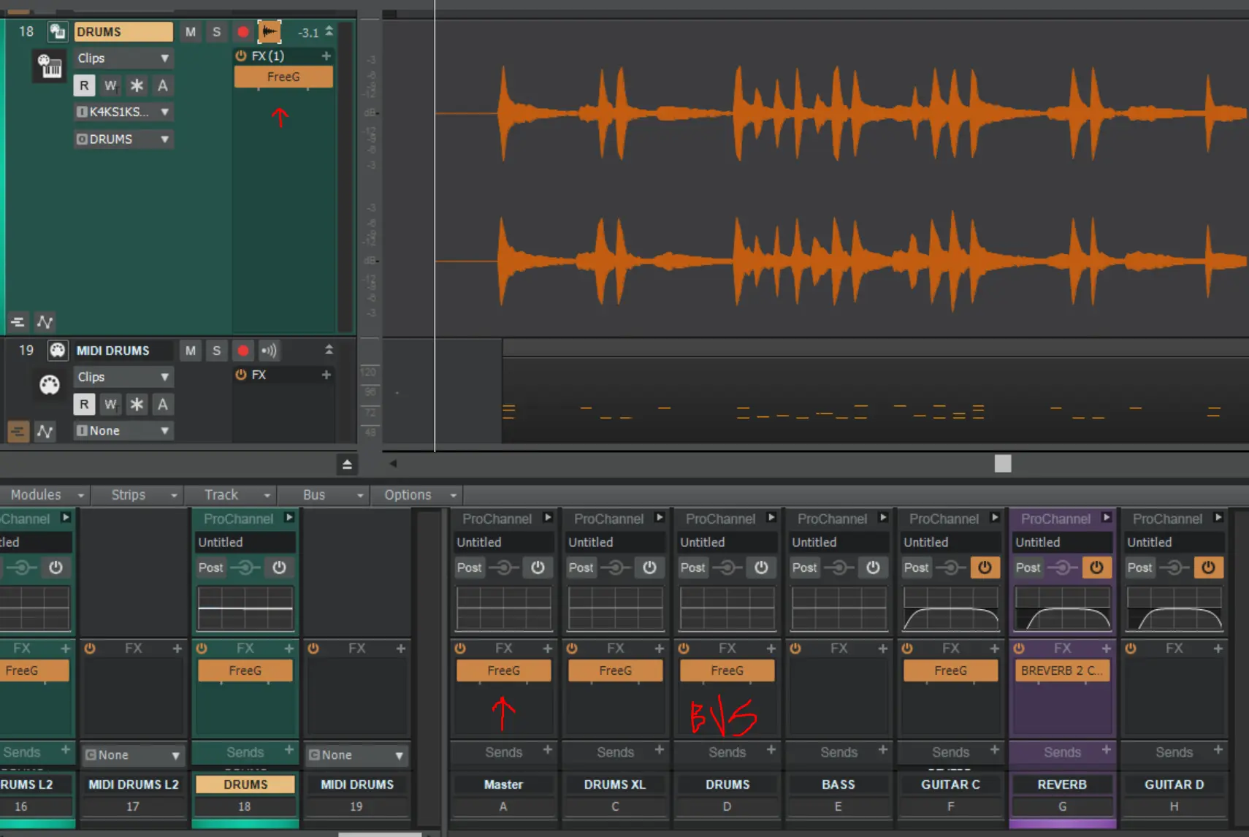
Task: Click the EQ graph on GUITAR C bus
Action: [950, 608]
